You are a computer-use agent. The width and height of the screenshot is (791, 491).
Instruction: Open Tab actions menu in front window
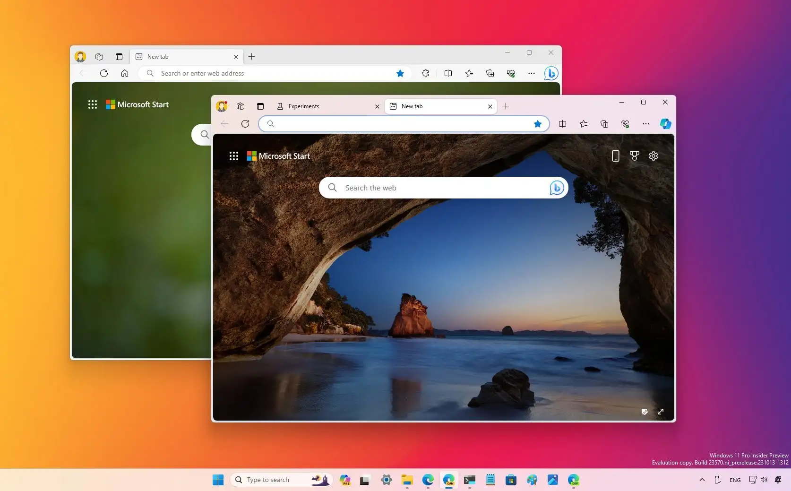tap(260, 106)
